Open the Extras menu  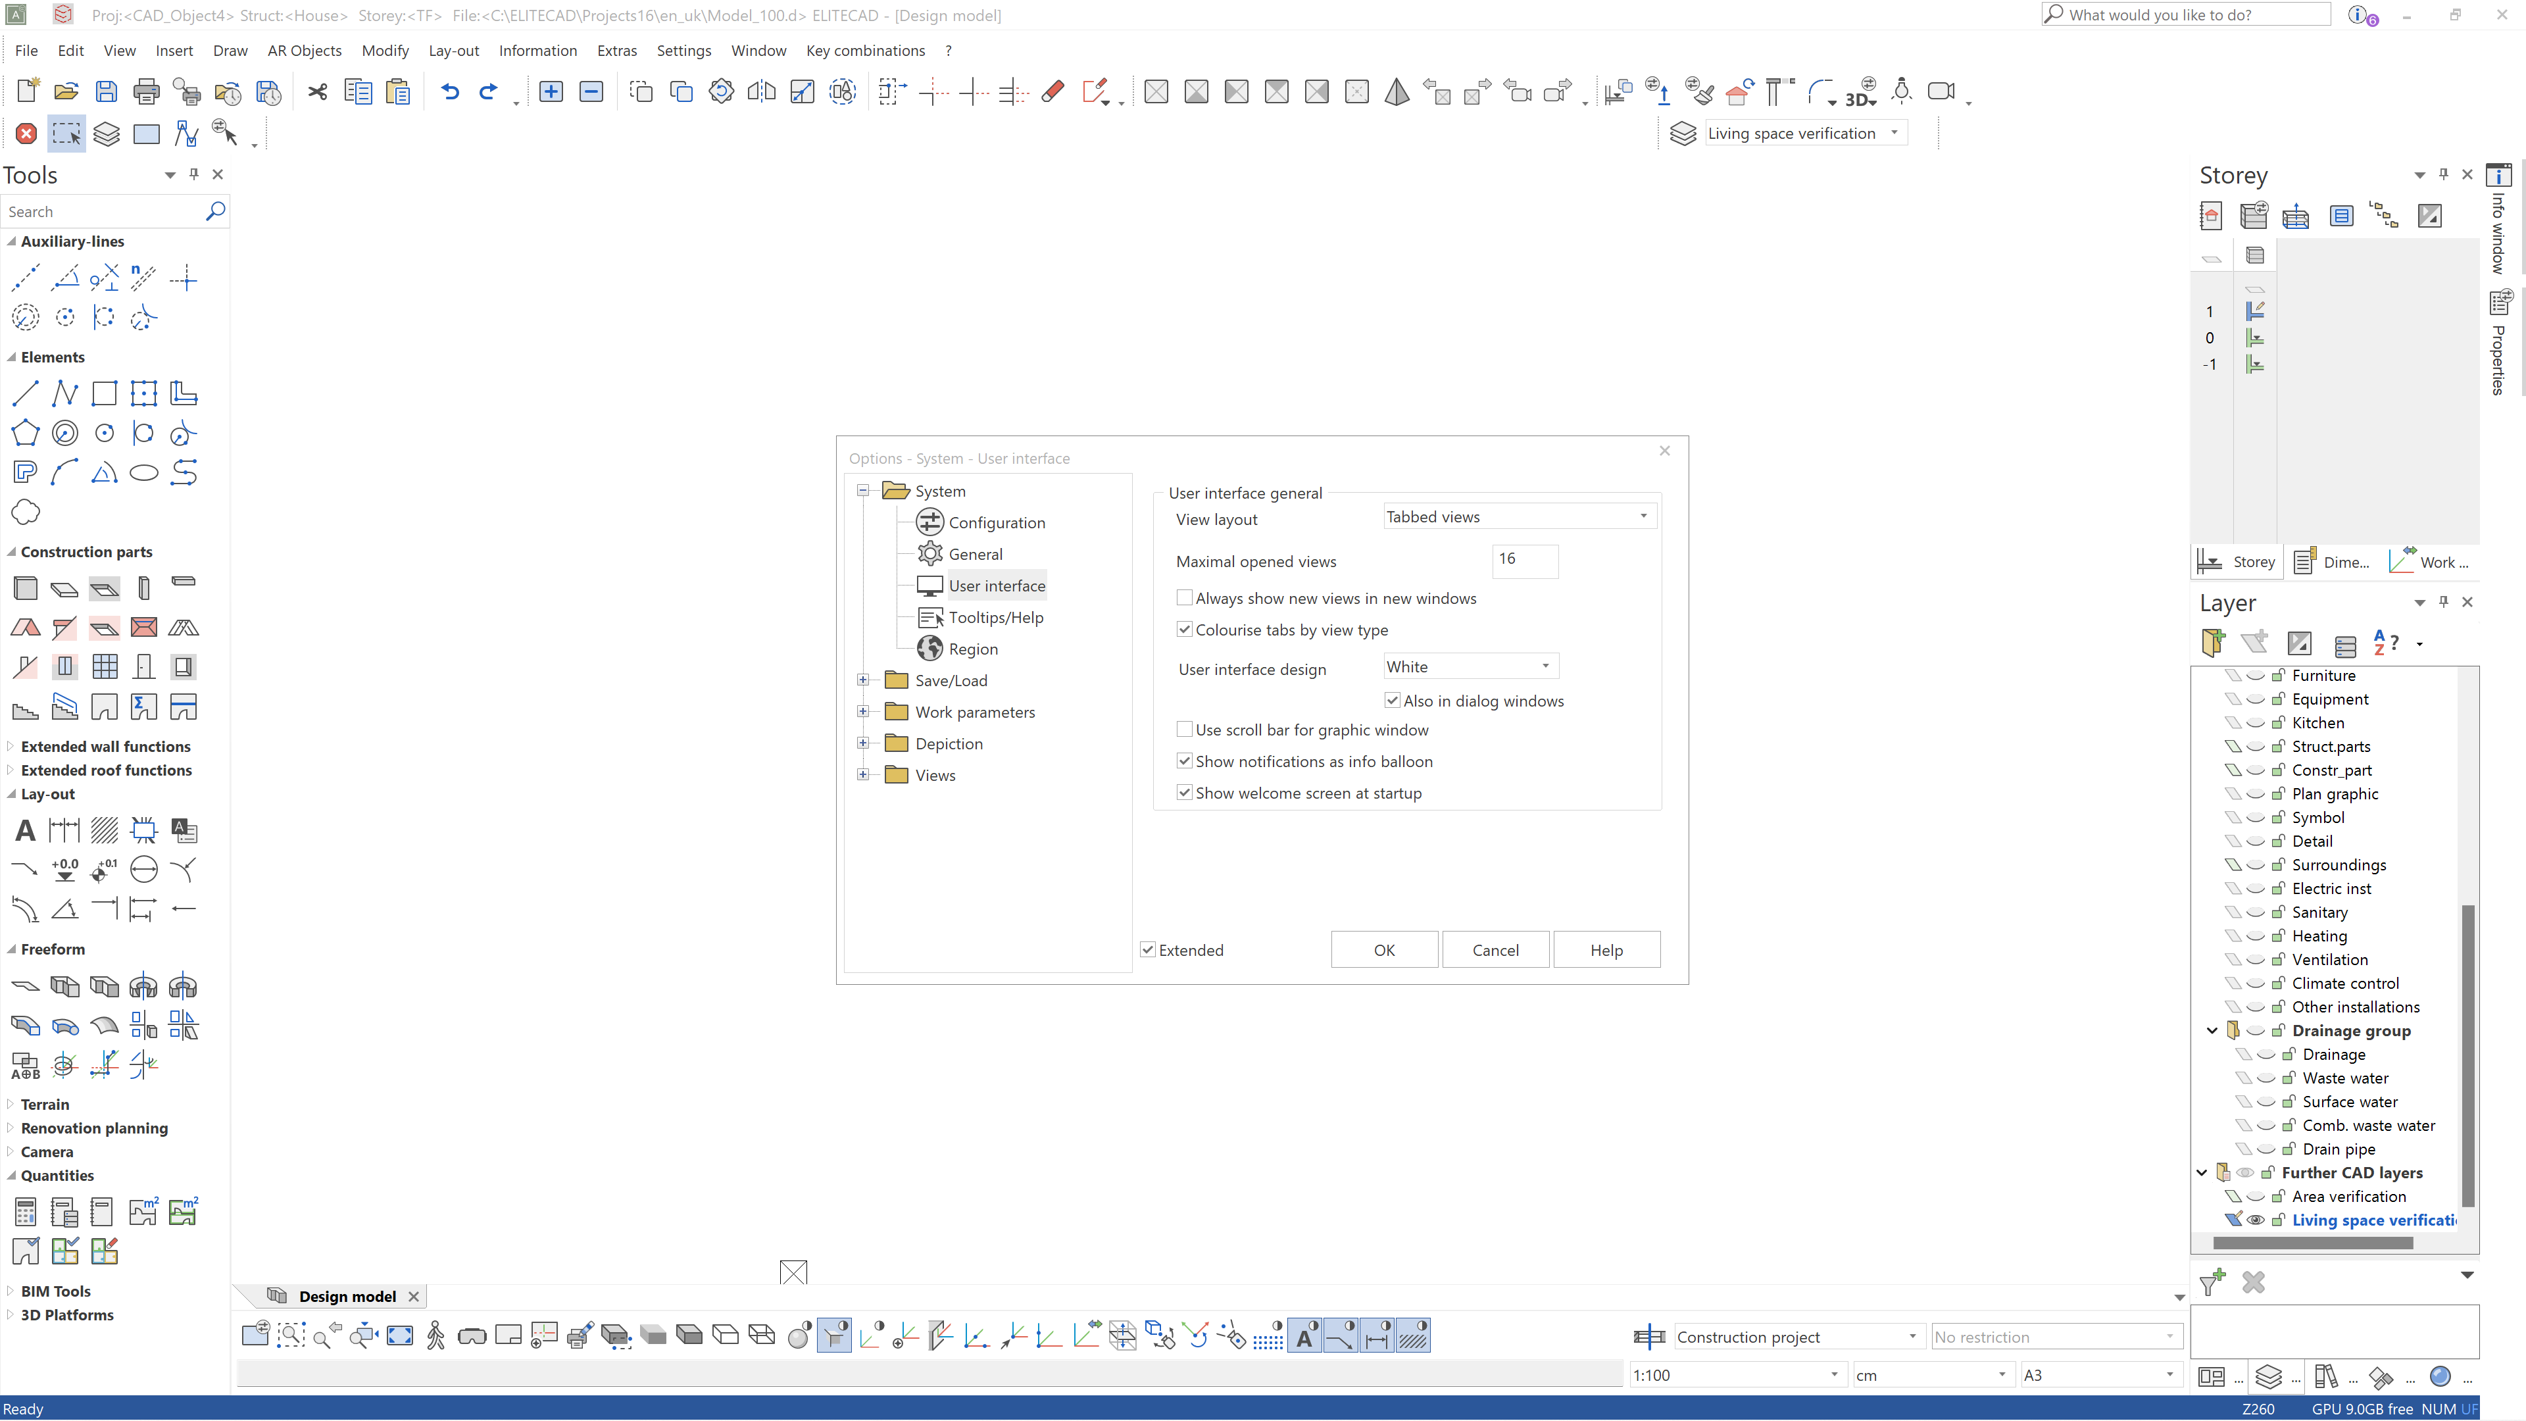click(617, 50)
